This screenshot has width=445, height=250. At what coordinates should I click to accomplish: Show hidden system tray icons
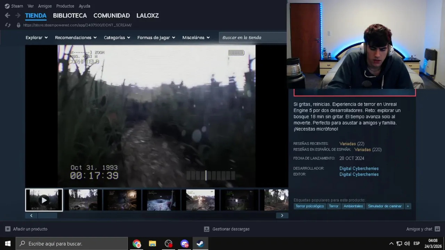point(391,244)
